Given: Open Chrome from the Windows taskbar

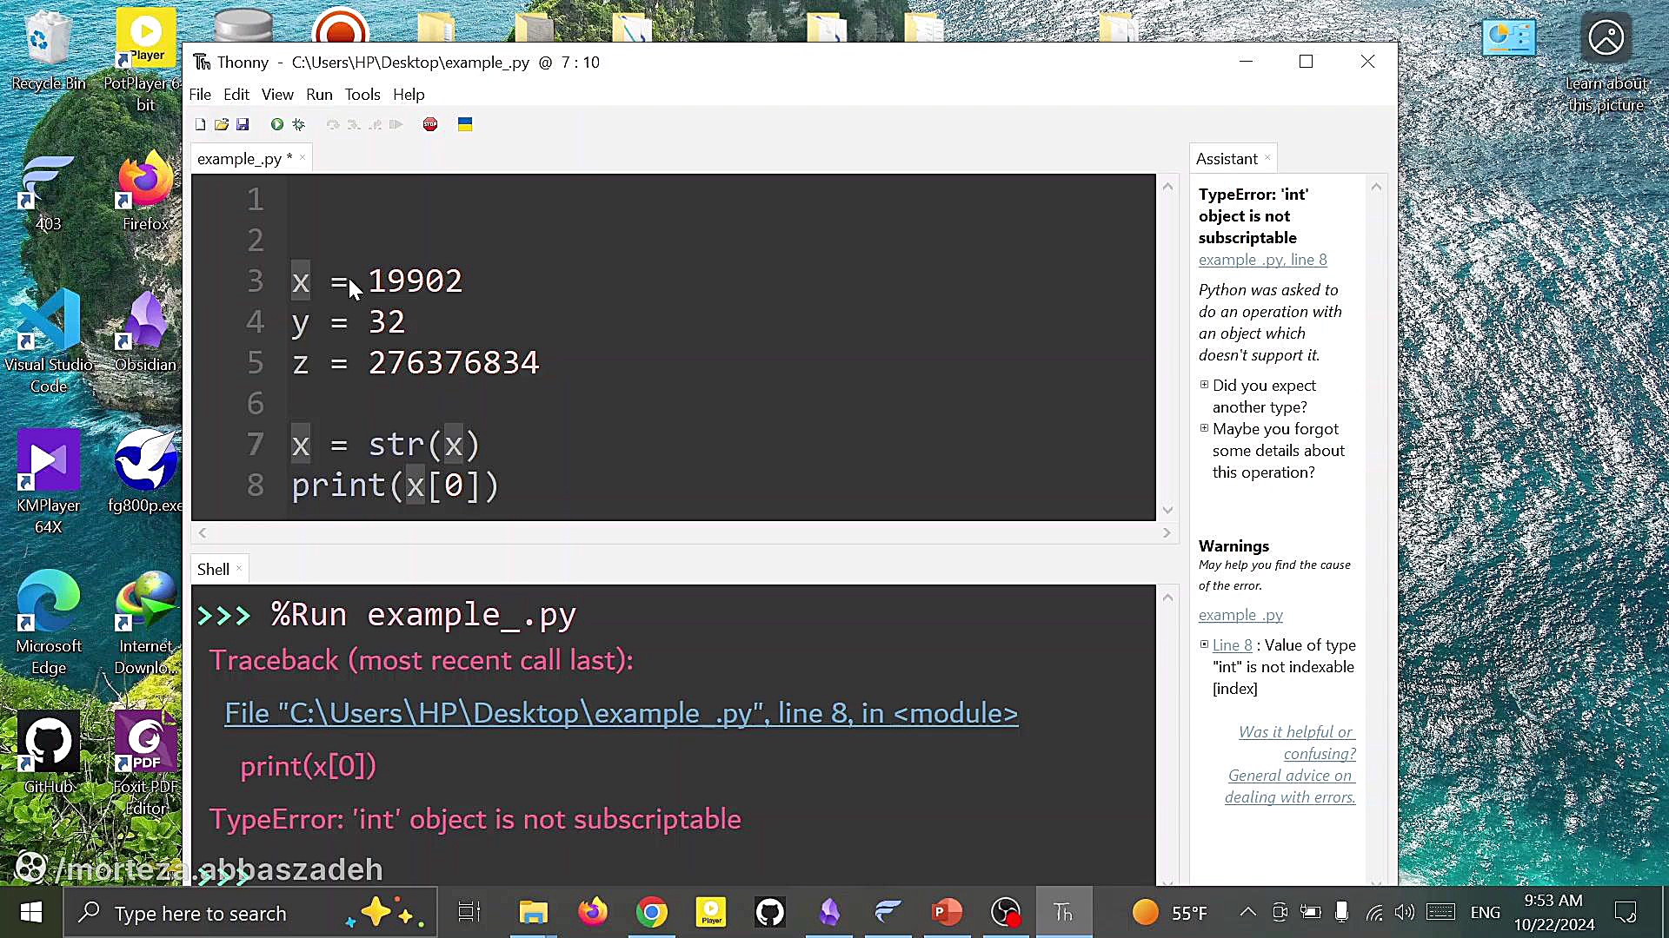Looking at the screenshot, I should point(651,913).
